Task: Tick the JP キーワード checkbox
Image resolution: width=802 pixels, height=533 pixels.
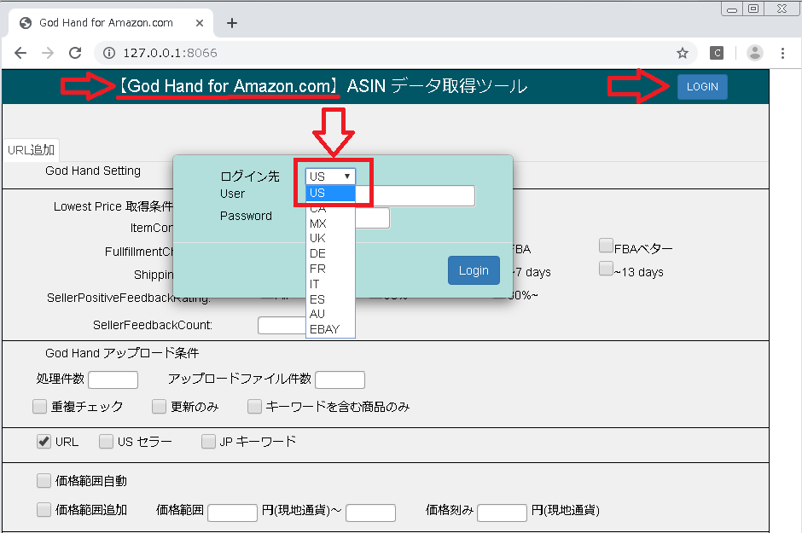Action: click(208, 442)
